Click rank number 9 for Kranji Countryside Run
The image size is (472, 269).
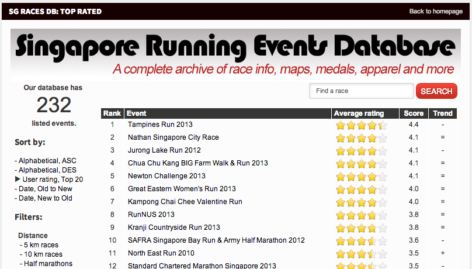click(x=112, y=227)
